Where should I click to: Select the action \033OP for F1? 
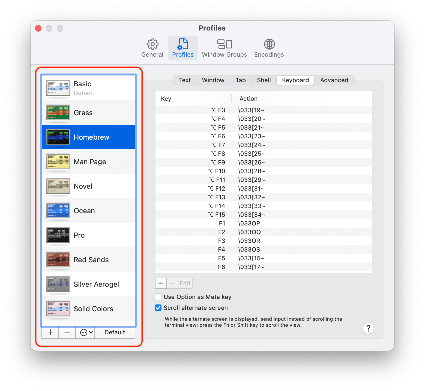pos(249,224)
